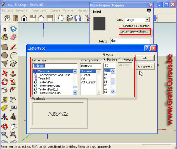This screenshot has height=149, width=177.
Task: Open the Bewerken menu
Action: pyautogui.click(x=22, y=11)
